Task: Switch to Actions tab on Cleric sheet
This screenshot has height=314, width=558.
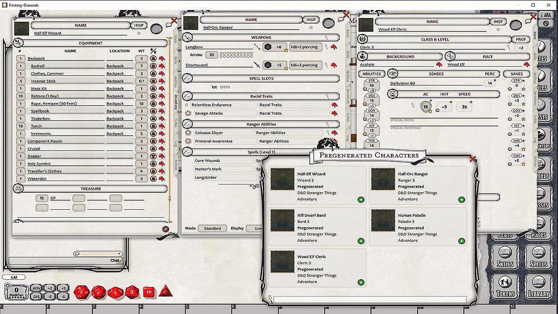Action: point(535,161)
